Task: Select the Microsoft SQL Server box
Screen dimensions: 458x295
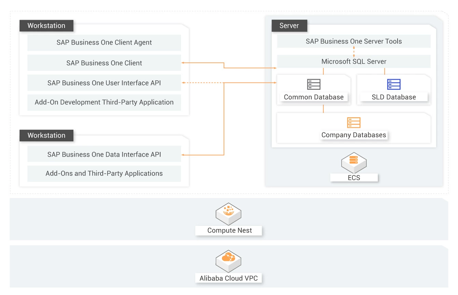Action: point(353,62)
